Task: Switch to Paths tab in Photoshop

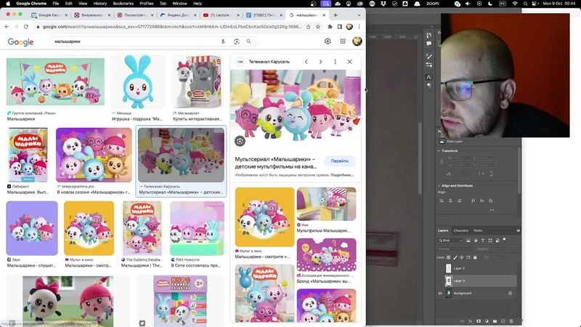Action: click(478, 230)
